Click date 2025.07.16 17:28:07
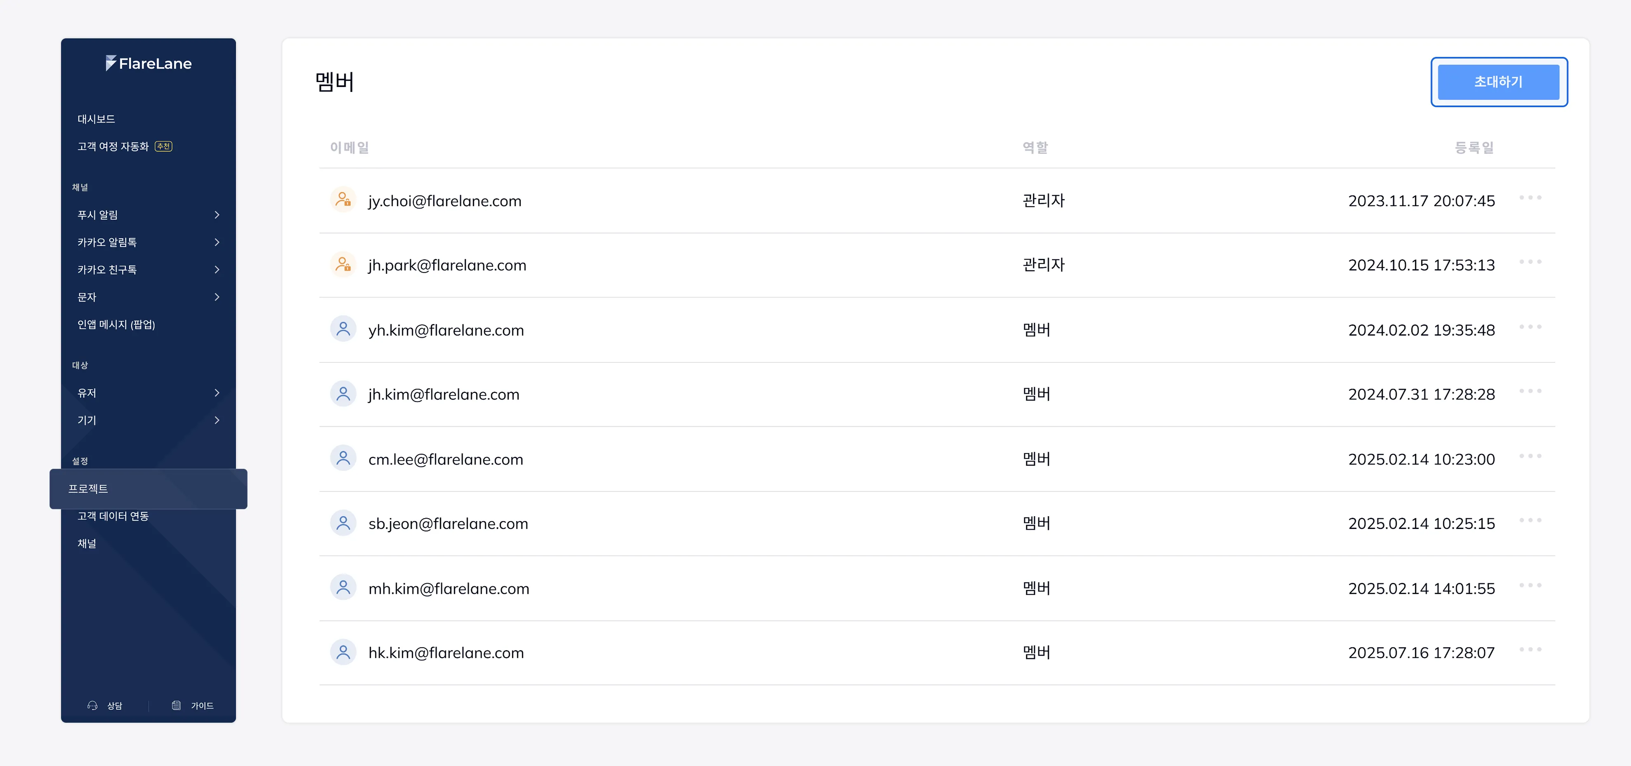Screen dimensions: 1631x766 [x=1421, y=653]
